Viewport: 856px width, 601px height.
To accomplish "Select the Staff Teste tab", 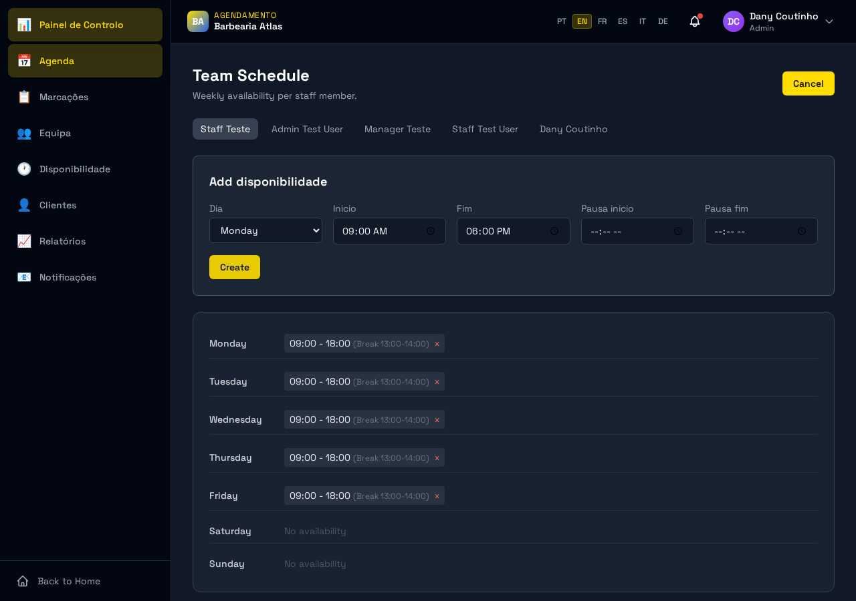I will [x=225, y=129].
